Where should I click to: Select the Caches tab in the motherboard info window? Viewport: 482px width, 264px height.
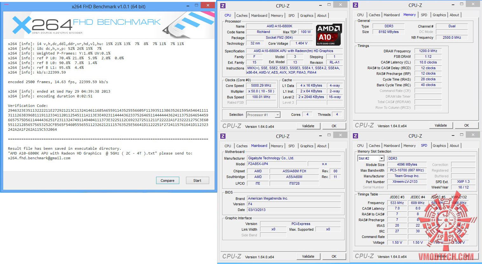point(242,146)
